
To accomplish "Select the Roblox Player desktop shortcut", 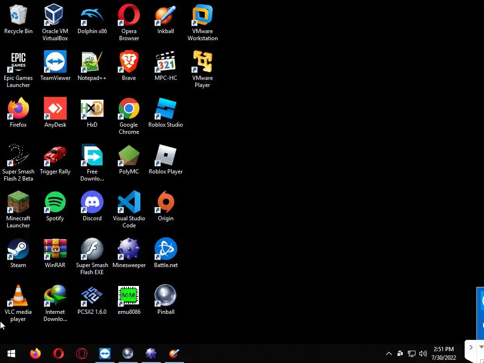I will [166, 160].
